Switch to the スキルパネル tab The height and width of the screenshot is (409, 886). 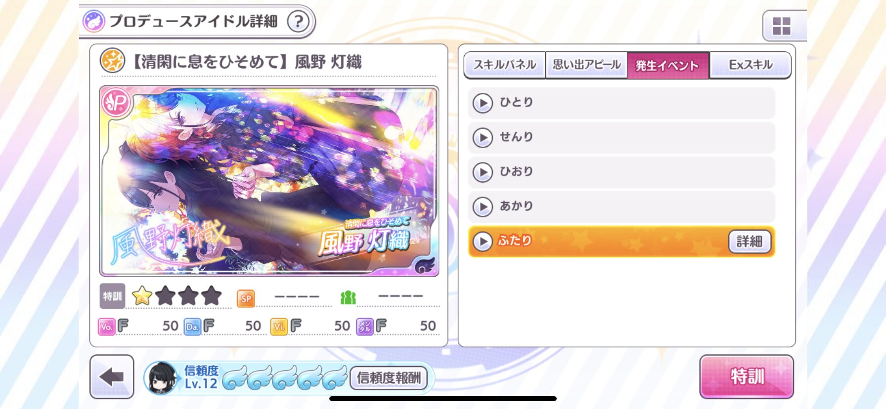[505, 65]
